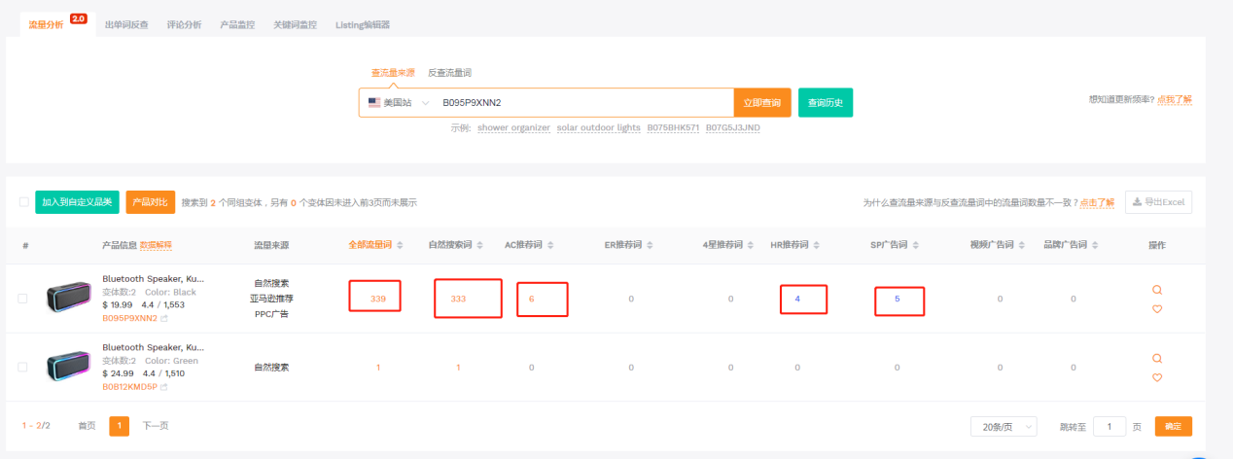Go to 首页 first page
Viewport: 1233px width, 459px height.
pyautogui.click(x=87, y=426)
